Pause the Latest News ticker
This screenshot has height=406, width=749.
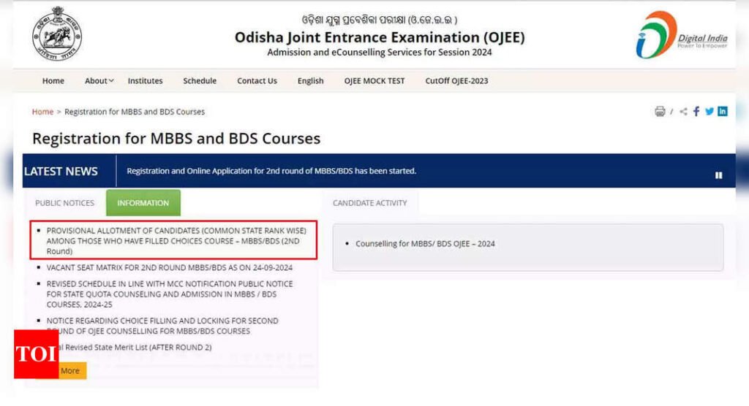tap(718, 175)
